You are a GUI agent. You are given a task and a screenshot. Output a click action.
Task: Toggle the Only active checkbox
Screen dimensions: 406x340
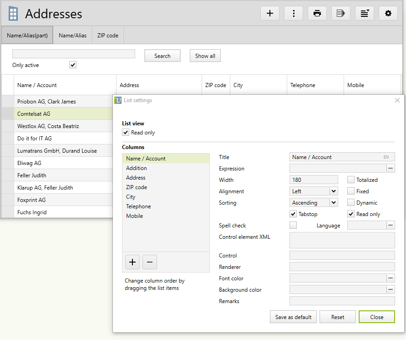point(73,65)
